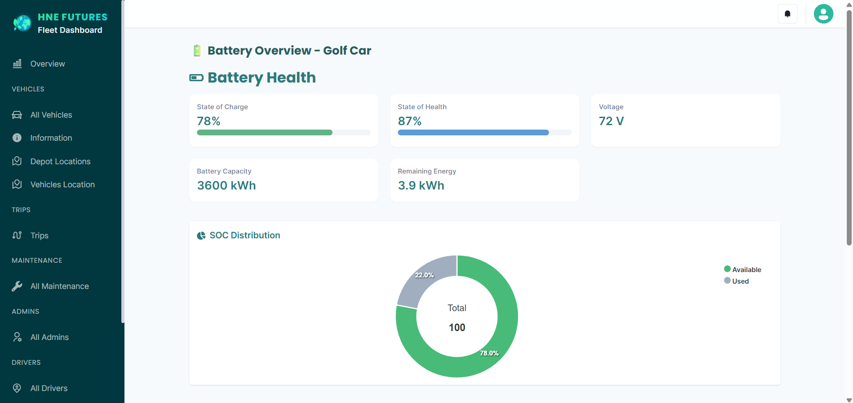Image resolution: width=853 pixels, height=403 pixels.
Task: Toggle the Available legend entry
Action: tap(742, 269)
